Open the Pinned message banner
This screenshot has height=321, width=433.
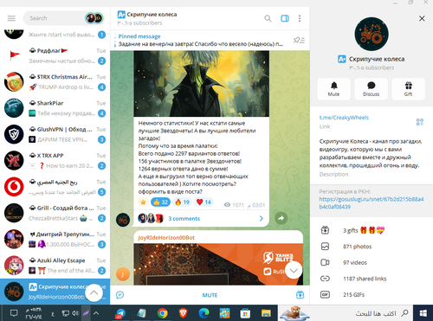click(x=201, y=40)
